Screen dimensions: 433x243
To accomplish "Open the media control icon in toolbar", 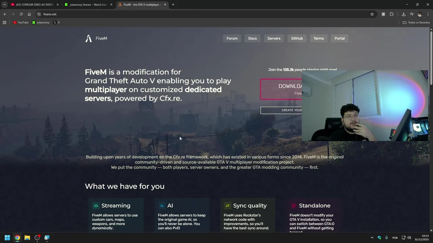I will pos(412,14).
